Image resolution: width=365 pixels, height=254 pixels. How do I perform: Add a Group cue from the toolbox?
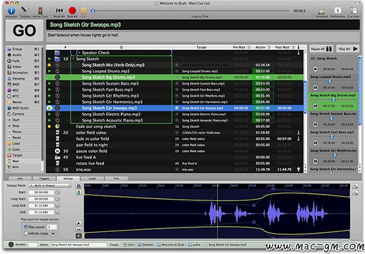pyautogui.click(x=24, y=49)
